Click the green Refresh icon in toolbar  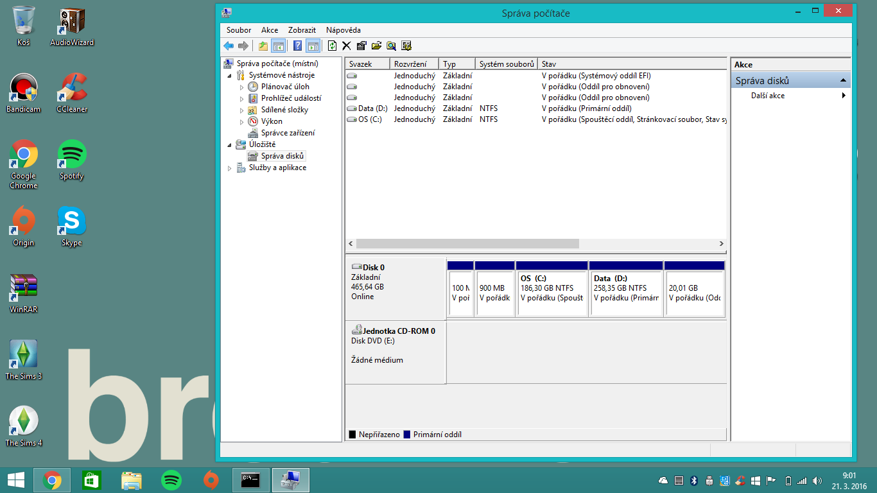coord(332,46)
